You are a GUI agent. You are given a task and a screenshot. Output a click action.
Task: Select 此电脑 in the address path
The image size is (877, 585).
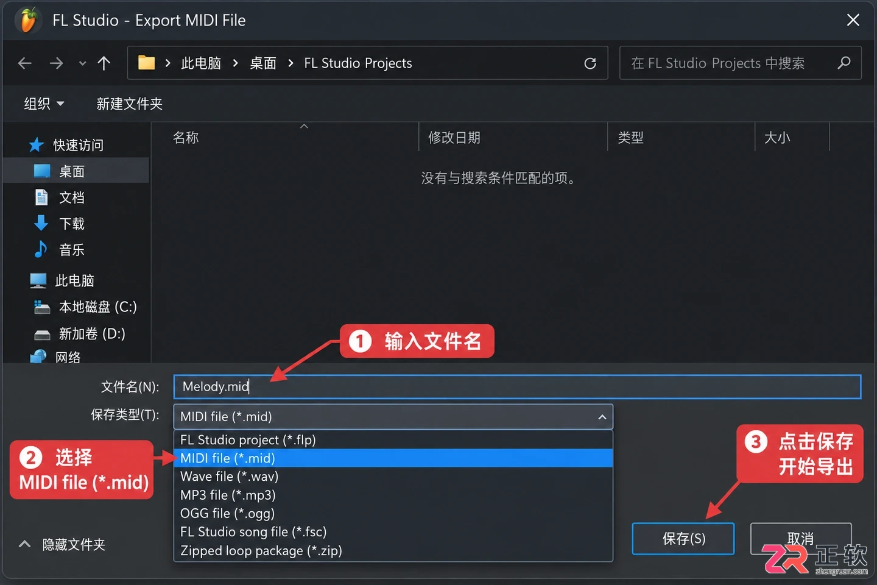pyautogui.click(x=201, y=63)
